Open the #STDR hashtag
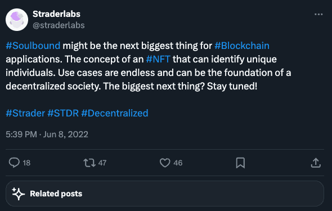Screen dimensions: 332x211 click(x=63, y=113)
